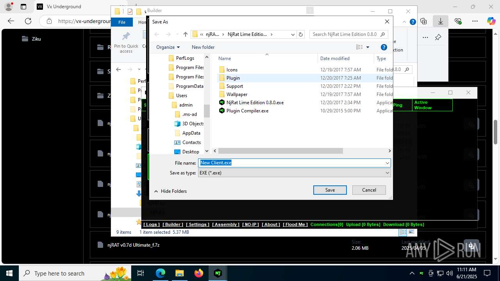Open address path history dropdown
Image resolution: width=500 pixels, height=281 pixels.
click(x=293, y=34)
